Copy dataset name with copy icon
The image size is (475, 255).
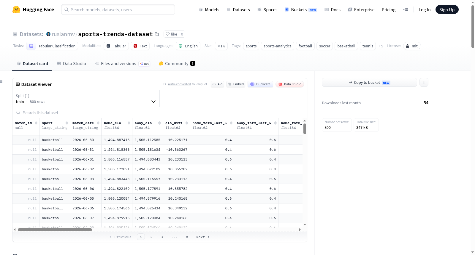157,34
